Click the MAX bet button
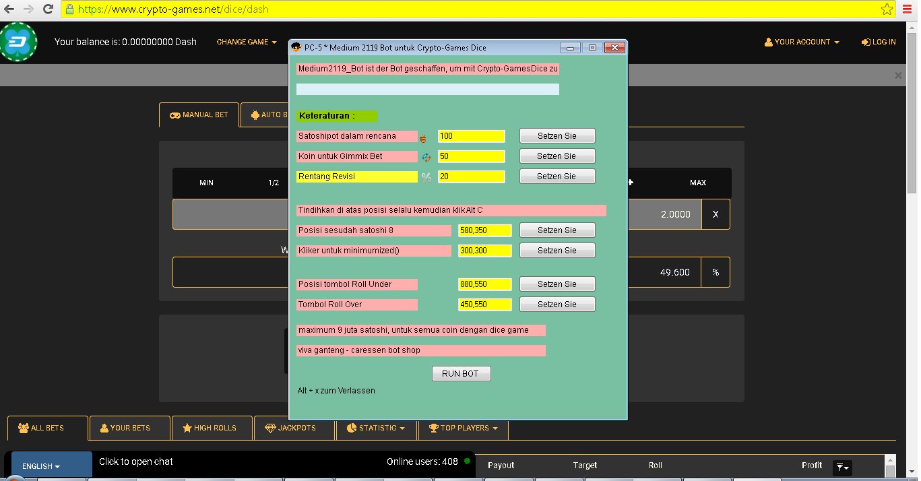Screen dimensions: 921x481 (698, 183)
